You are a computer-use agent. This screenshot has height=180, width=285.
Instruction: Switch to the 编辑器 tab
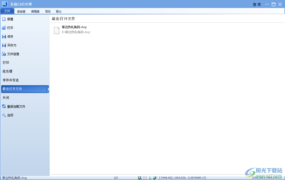point(35,11)
